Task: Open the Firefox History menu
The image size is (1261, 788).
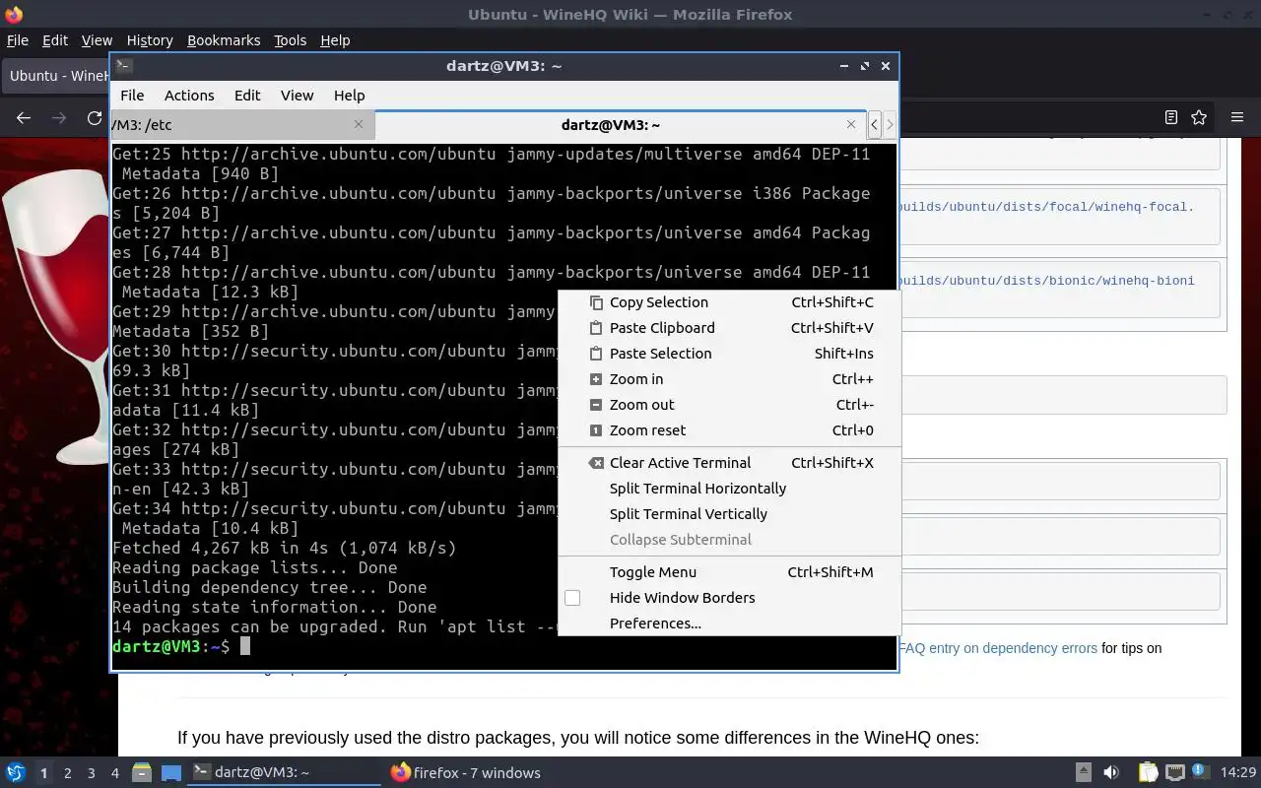Action: click(x=150, y=40)
